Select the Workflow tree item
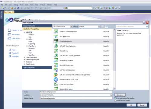 coord(31,55)
